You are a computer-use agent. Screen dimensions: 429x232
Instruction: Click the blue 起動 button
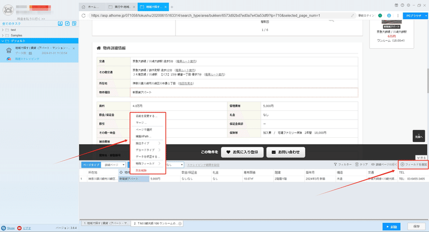tap(391, 227)
